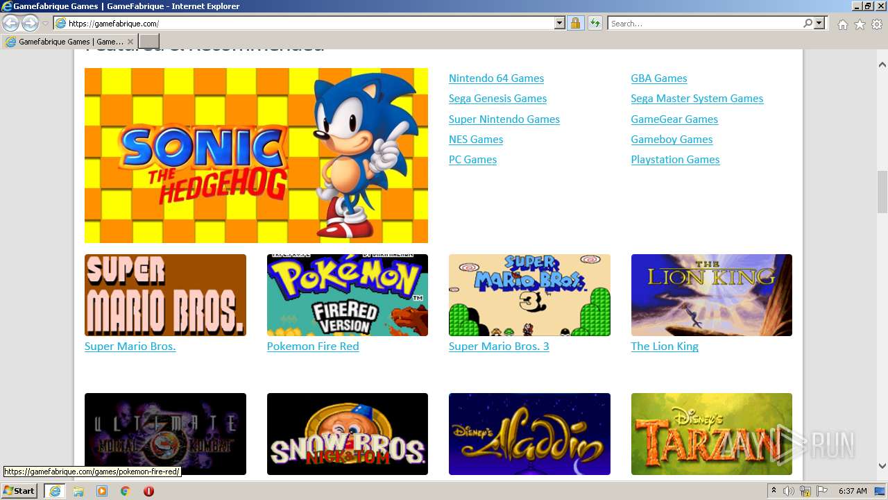888x500 pixels.
Task: Open Super Mario Bros. text link
Action: [x=130, y=347]
